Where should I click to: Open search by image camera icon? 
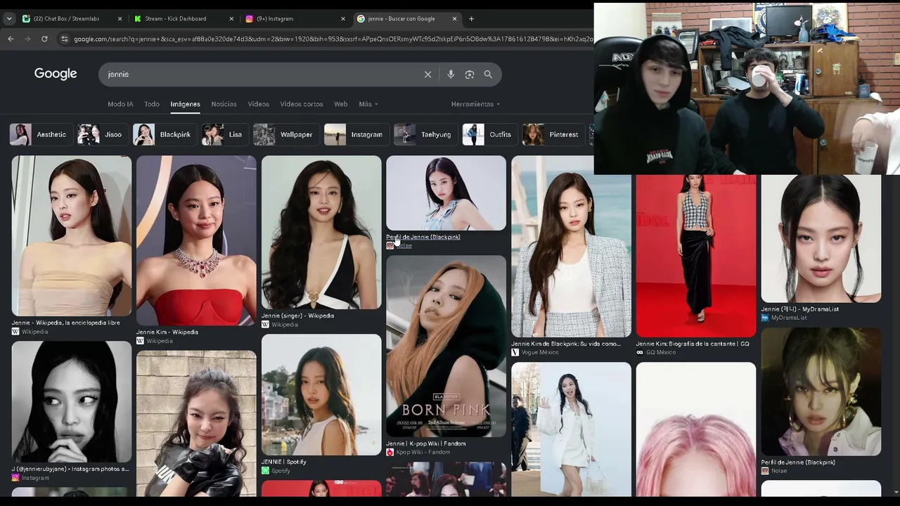[470, 74]
